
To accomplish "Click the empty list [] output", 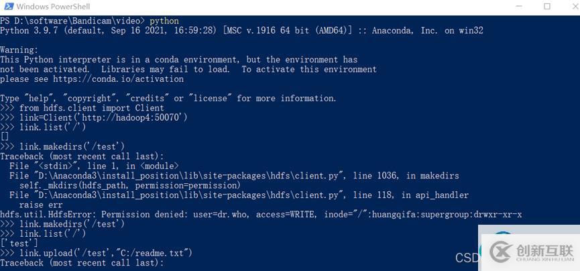I will 5,137.
